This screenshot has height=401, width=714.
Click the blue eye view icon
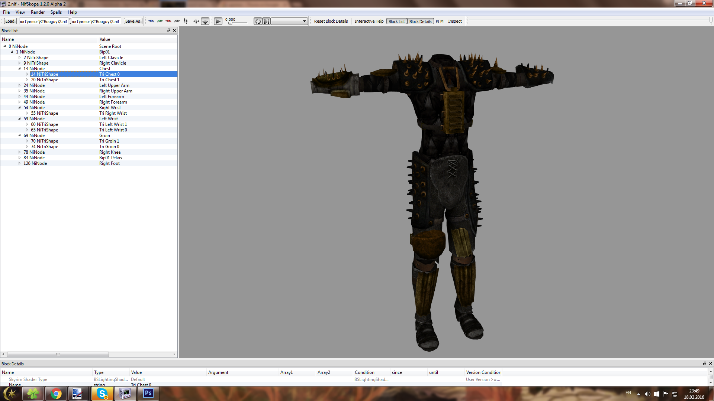[x=151, y=21]
